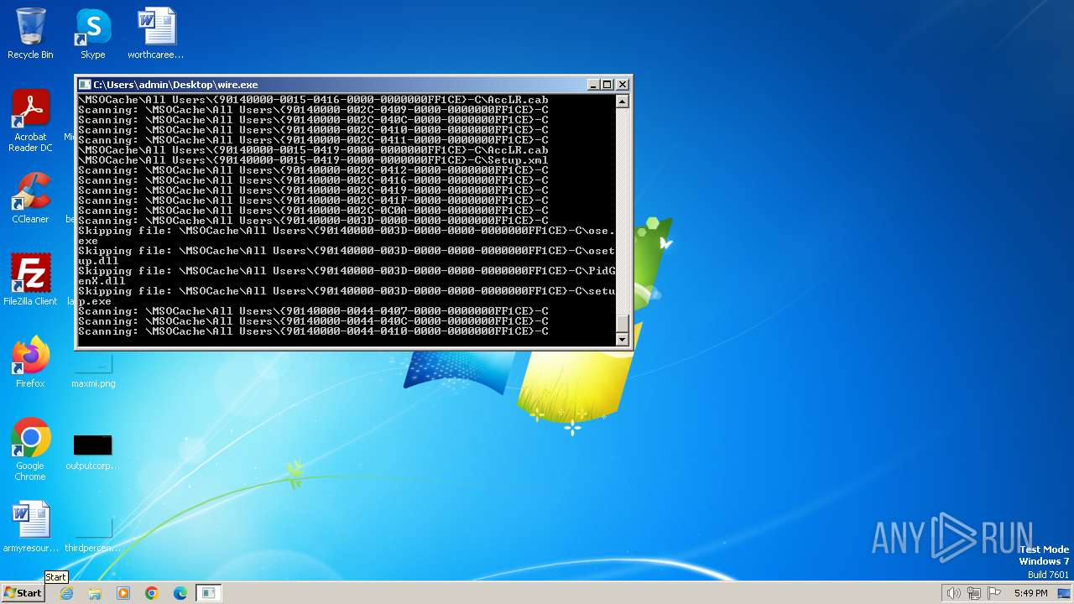The width and height of the screenshot is (1074, 604).
Task: Minimize the wire.exe console window
Action: pyautogui.click(x=593, y=85)
